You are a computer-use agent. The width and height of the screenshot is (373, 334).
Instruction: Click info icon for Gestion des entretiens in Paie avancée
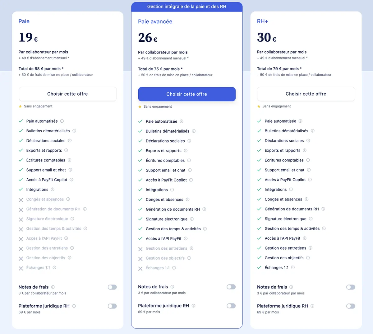tap(191, 248)
